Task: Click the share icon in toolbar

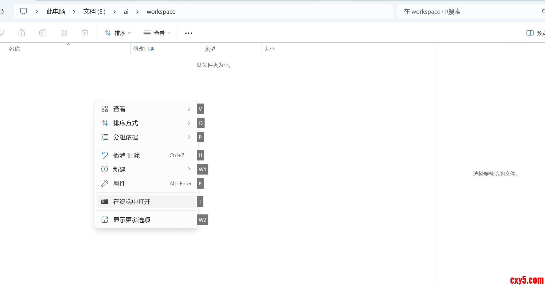Action: [64, 33]
